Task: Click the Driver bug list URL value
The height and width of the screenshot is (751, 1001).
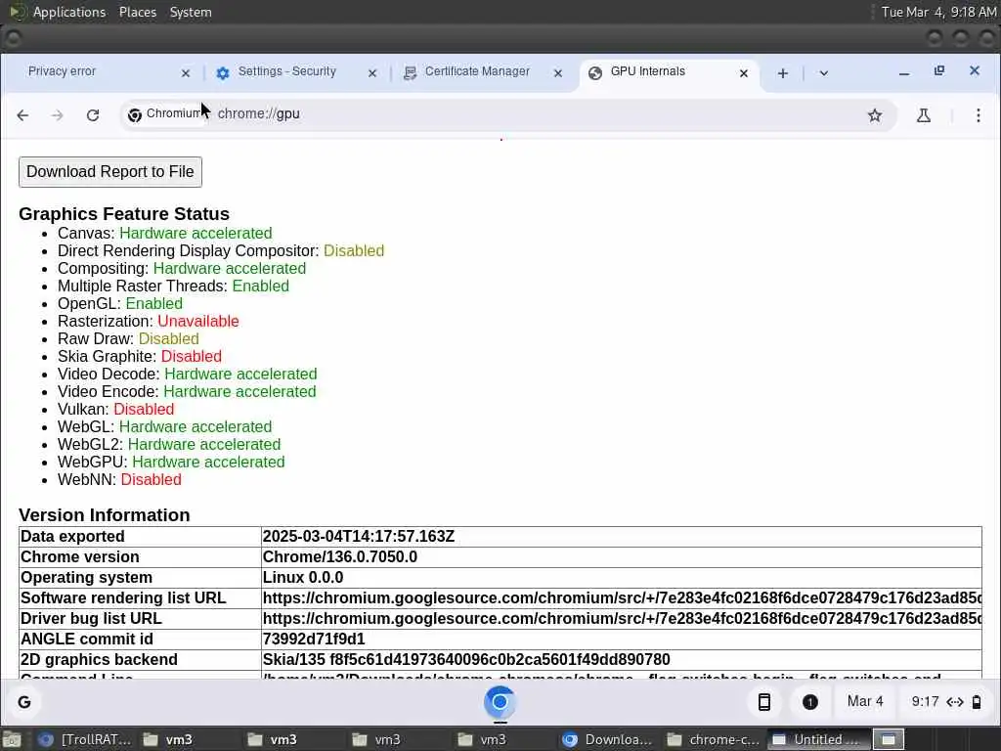Action: coord(622,618)
